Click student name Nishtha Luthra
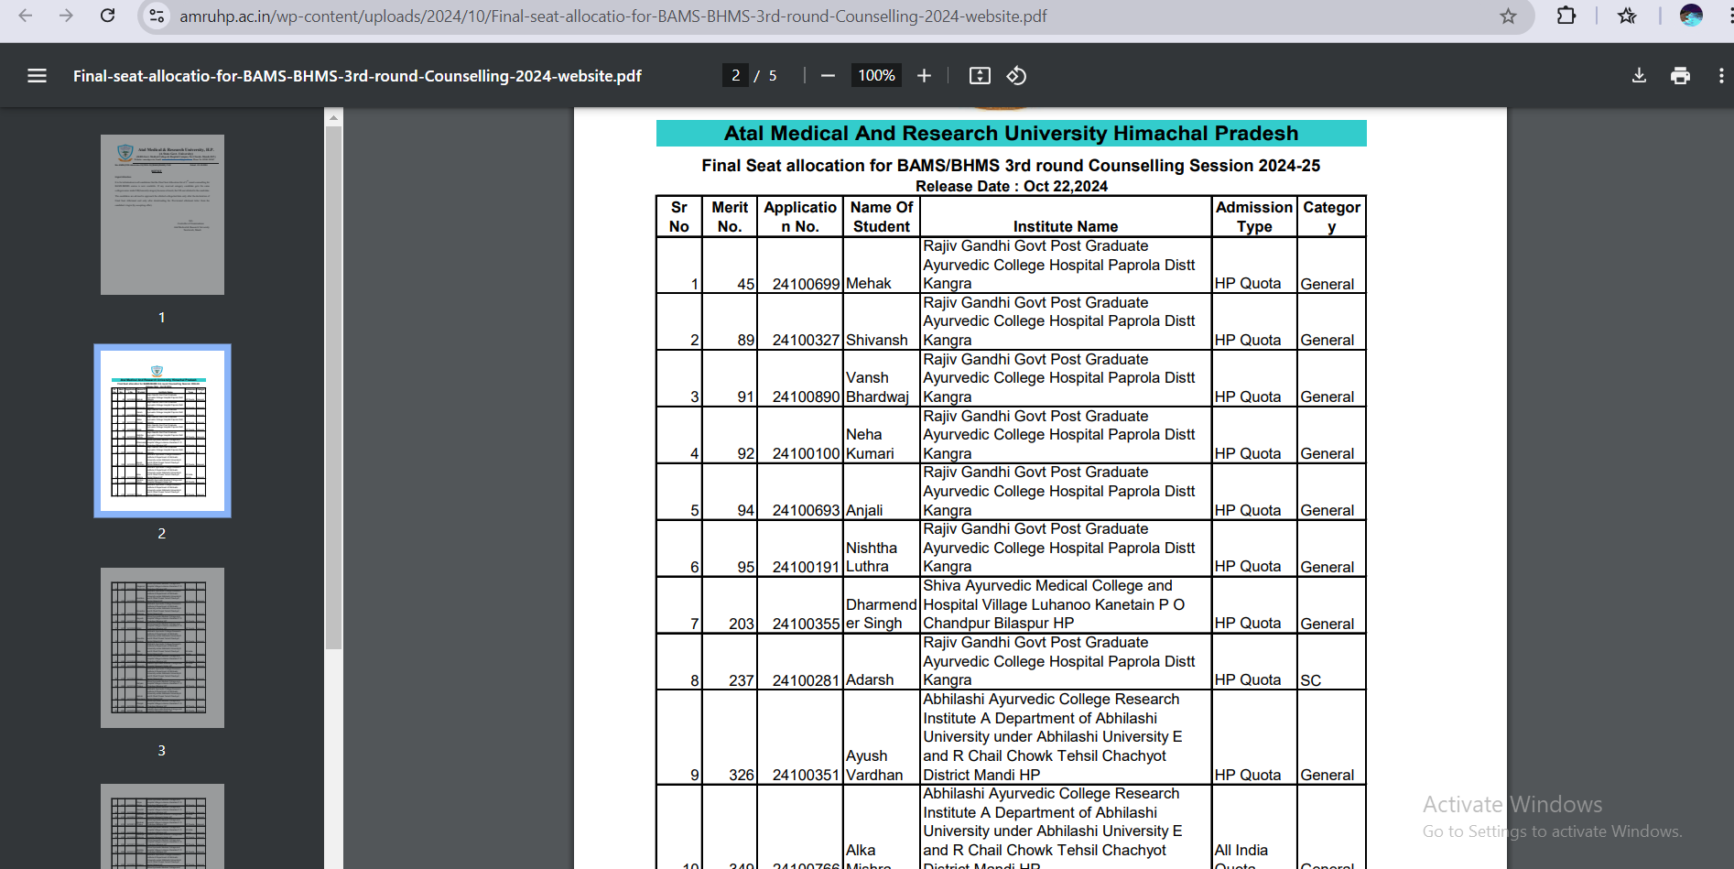This screenshot has width=1734, height=869. pyautogui.click(x=872, y=558)
